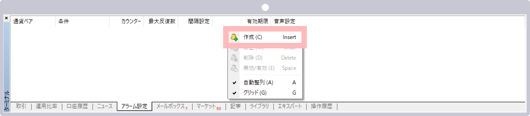530x116 pixels.
Task: Close the terminal panel with the X
Action: [x=6, y=18]
